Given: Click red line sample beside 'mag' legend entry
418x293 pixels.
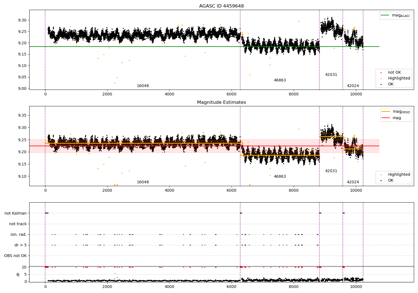Looking at the screenshot, I should (x=386, y=118).
